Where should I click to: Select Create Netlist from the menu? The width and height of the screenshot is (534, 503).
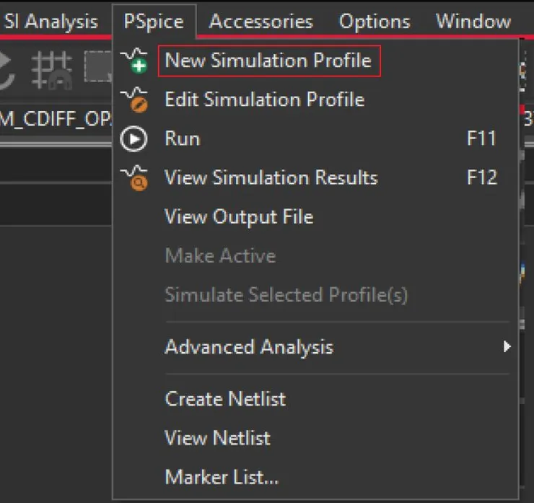[225, 399]
